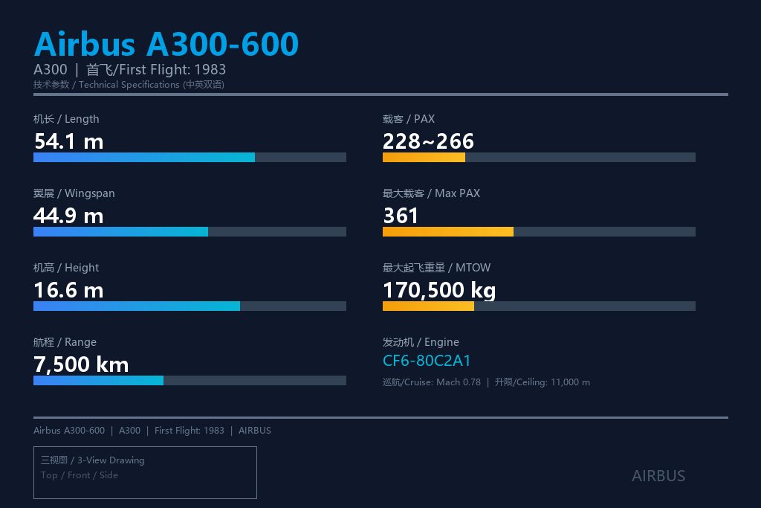Click the Ceiling 11,000 m text
Image resolution: width=761 pixels, height=508 pixels.
tap(542, 382)
